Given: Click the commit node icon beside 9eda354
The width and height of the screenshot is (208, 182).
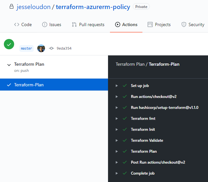Looking at the screenshot, I should pyautogui.click(x=51, y=48).
